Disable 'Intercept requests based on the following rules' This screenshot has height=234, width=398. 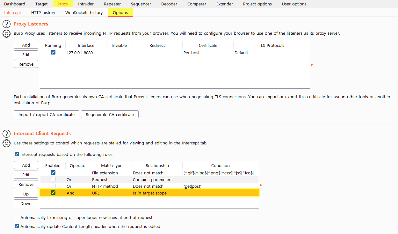(17, 154)
